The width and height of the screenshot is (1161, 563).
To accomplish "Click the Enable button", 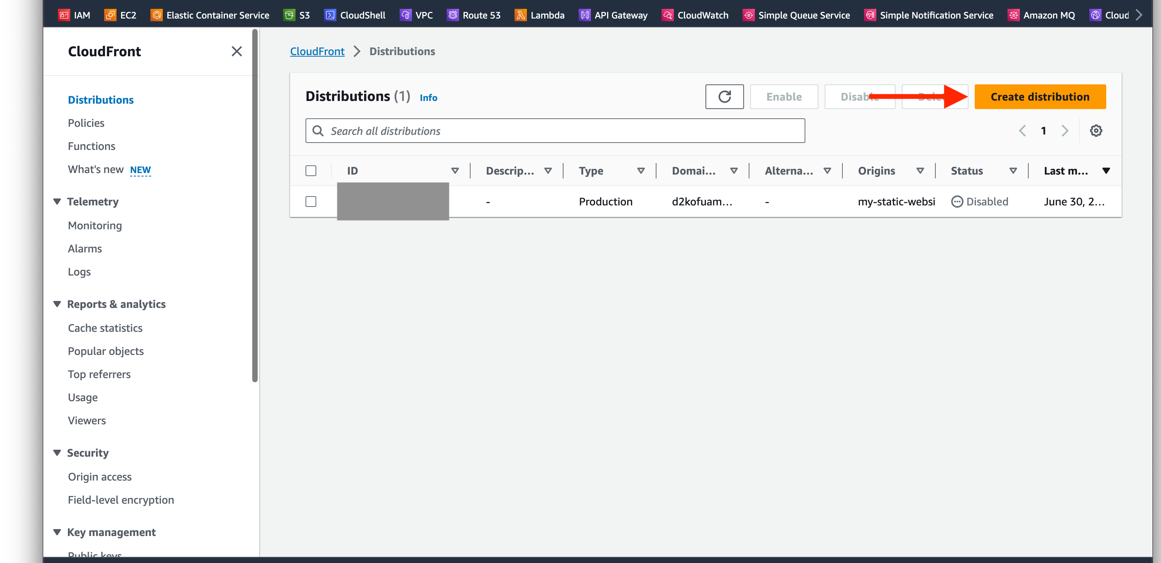I will [784, 96].
